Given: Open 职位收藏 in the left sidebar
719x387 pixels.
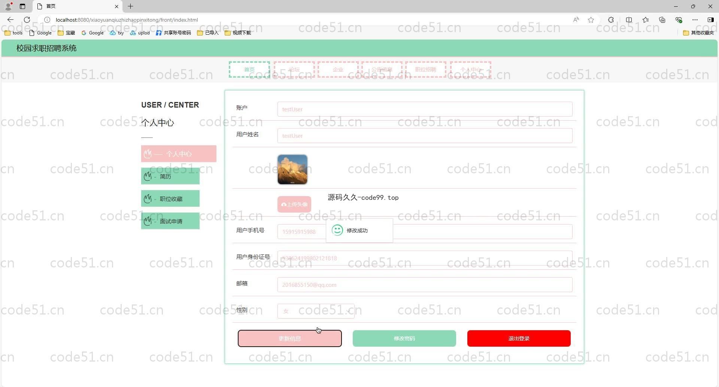Looking at the screenshot, I should pos(170,199).
